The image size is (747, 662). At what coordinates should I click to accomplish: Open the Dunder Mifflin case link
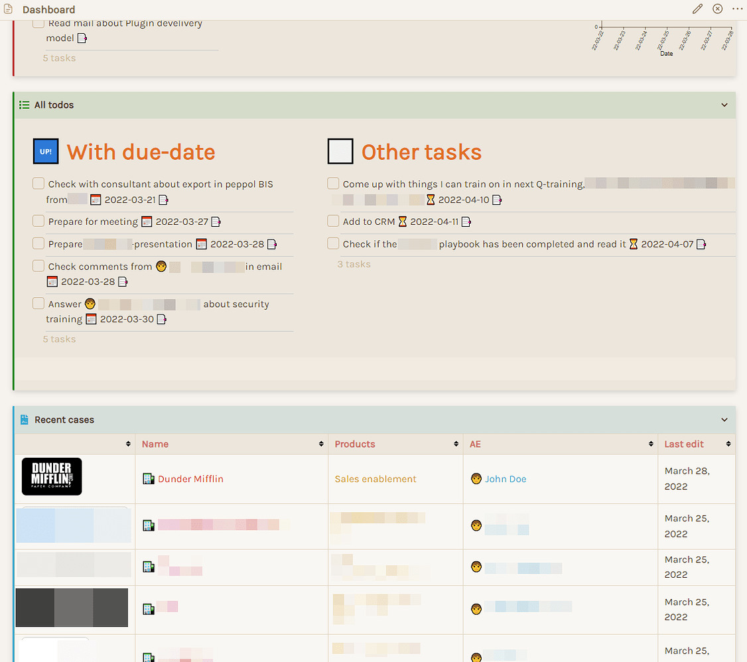pyautogui.click(x=191, y=478)
